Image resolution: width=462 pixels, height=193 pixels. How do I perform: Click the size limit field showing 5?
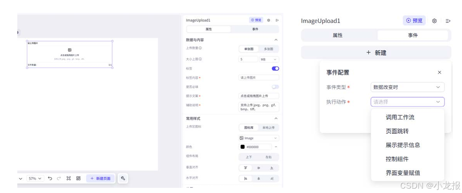248,59
